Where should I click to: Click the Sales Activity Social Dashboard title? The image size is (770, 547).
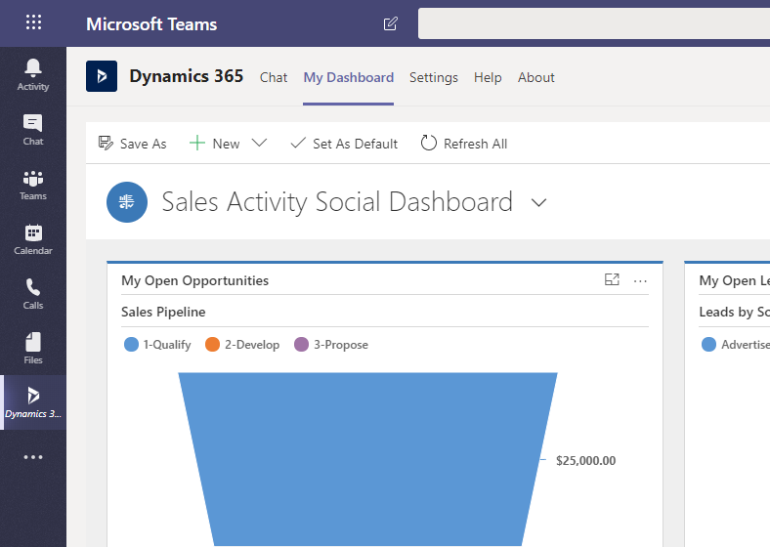(x=337, y=202)
